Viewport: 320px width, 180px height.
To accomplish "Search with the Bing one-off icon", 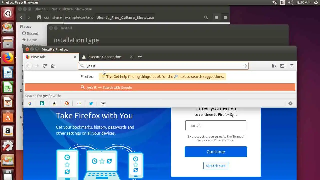I will 42,103.
